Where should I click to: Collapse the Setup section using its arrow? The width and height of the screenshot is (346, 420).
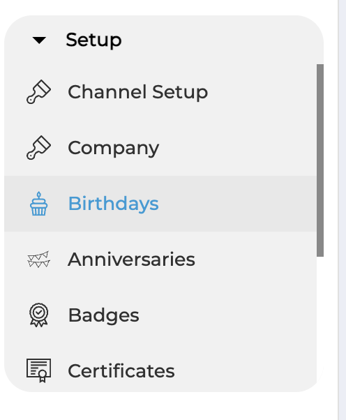(39, 40)
